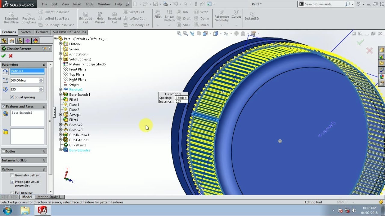385x216 pixels.
Task: Expand the Solid Bodies(3) node
Action: click(x=60, y=59)
